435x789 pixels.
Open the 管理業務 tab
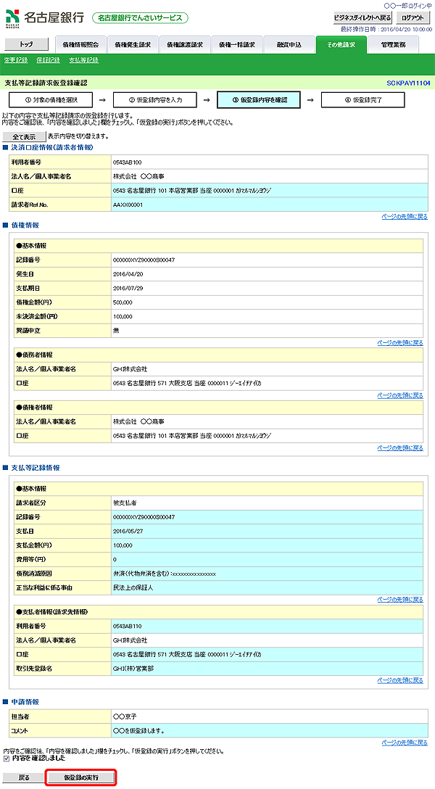pos(393,45)
